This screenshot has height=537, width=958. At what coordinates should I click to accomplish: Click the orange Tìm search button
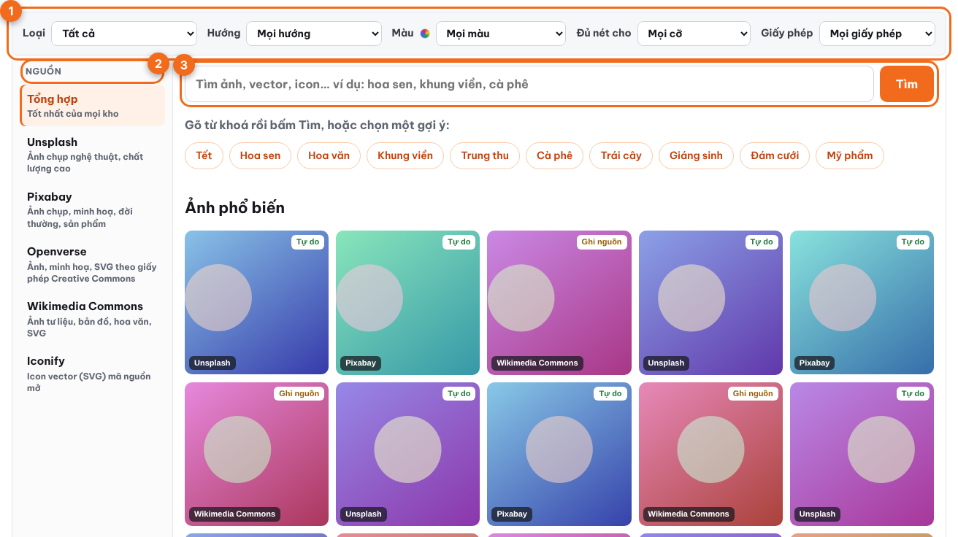(x=907, y=84)
